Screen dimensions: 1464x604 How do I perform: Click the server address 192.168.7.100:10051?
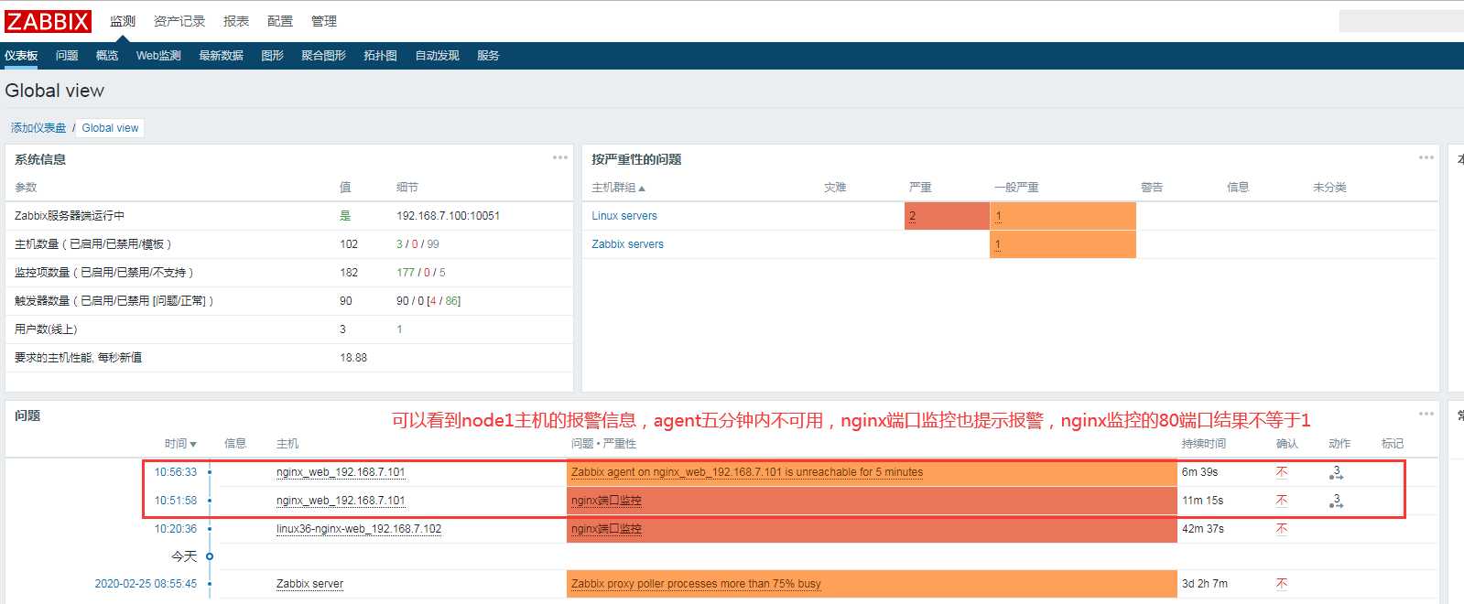point(448,216)
